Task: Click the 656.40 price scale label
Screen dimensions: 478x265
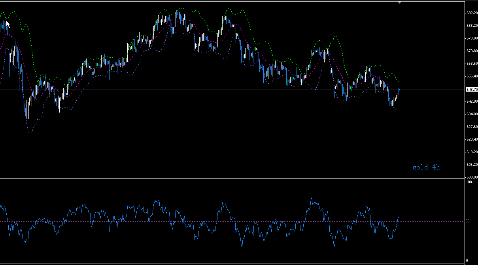Action: click(472, 76)
